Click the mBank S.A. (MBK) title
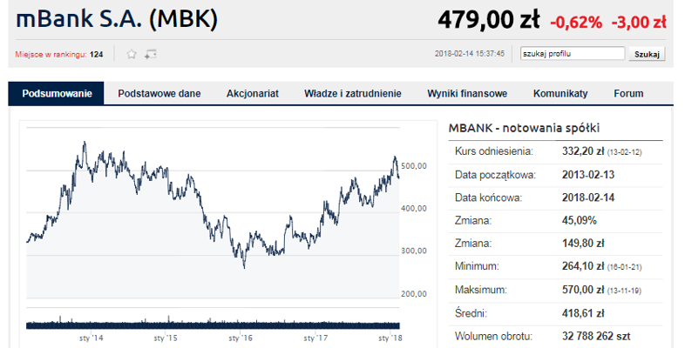Viewport: 685px width, 348px height. (x=117, y=19)
